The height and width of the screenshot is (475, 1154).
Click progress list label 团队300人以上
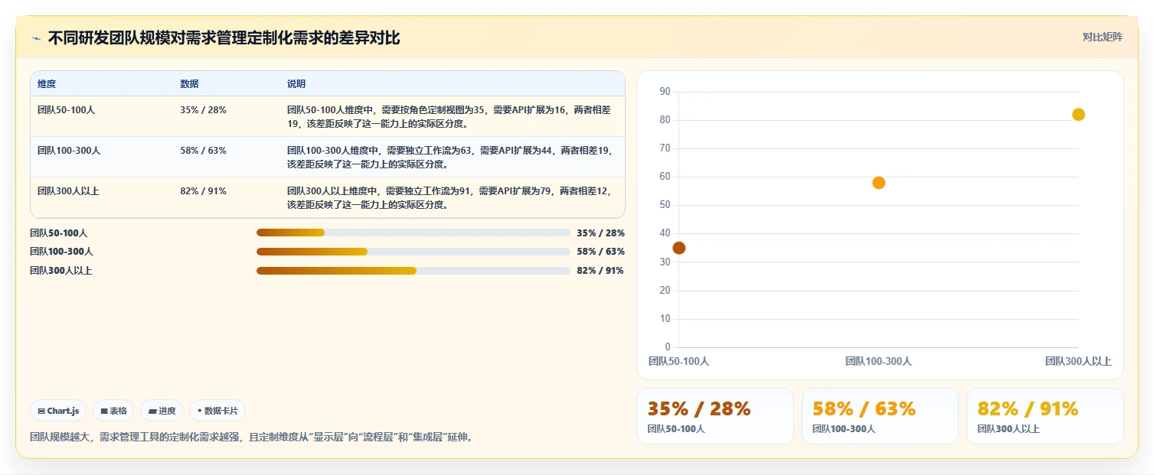coord(60,271)
